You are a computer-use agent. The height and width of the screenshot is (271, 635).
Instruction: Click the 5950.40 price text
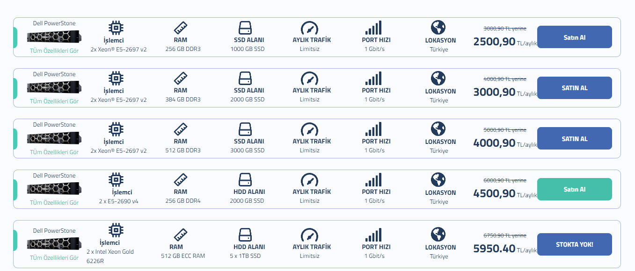[494, 249]
